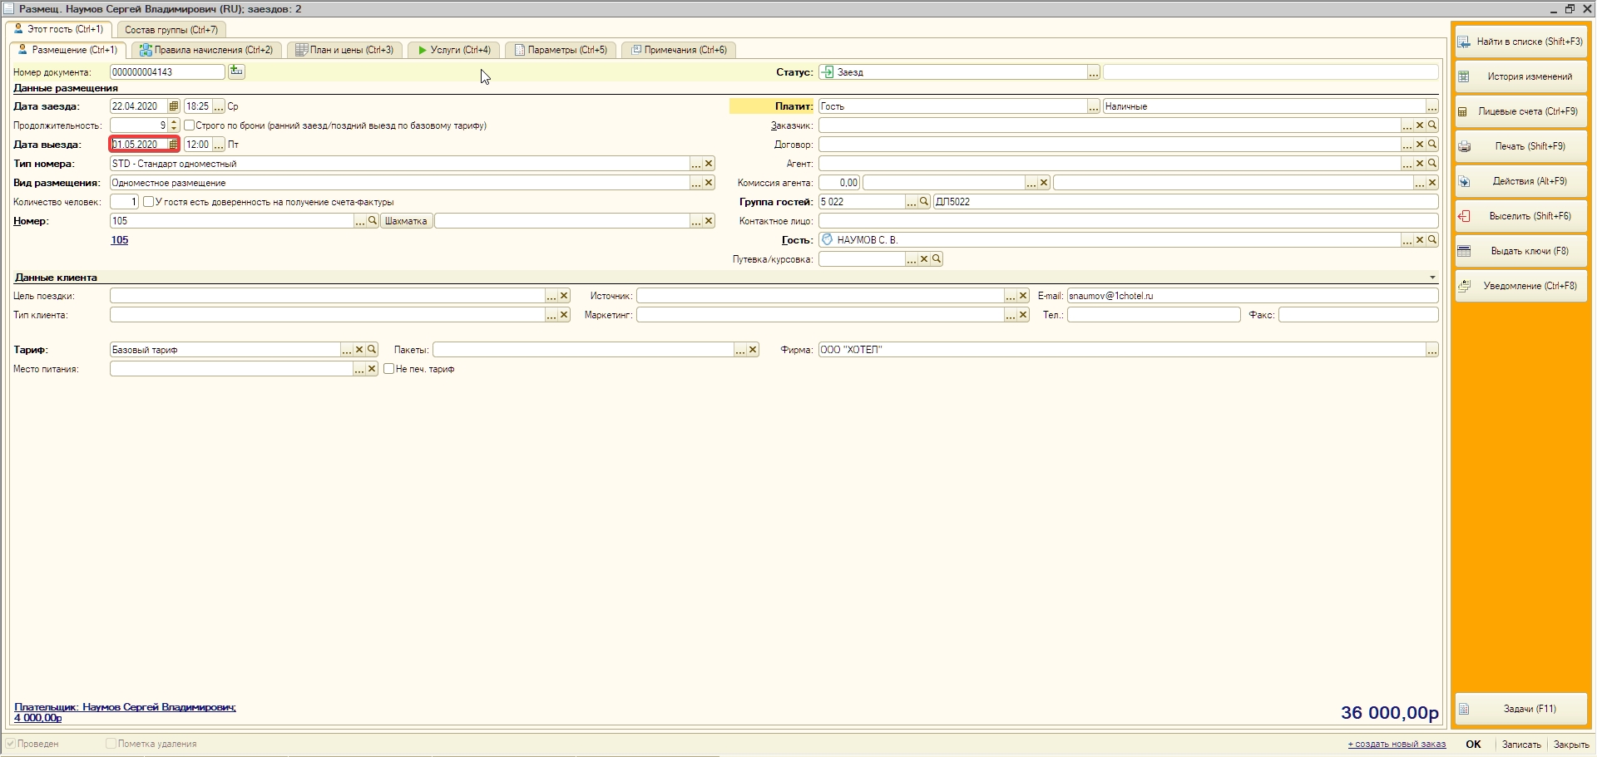
Task: Click the Выдать ключи button
Action: [x=1520, y=251]
